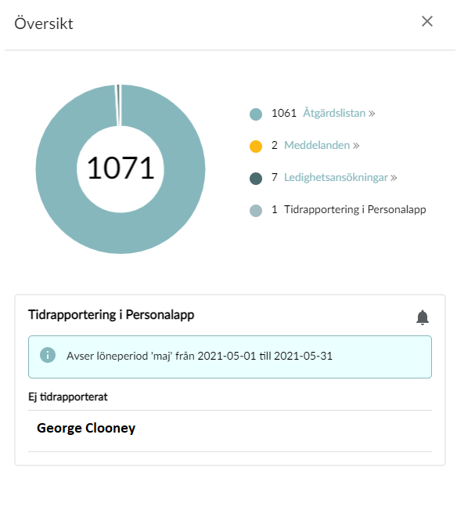Click the yellow Meddelanden legend dot

256,147
